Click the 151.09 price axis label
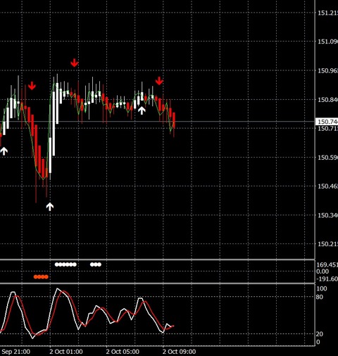338x356 pixels. [327, 42]
